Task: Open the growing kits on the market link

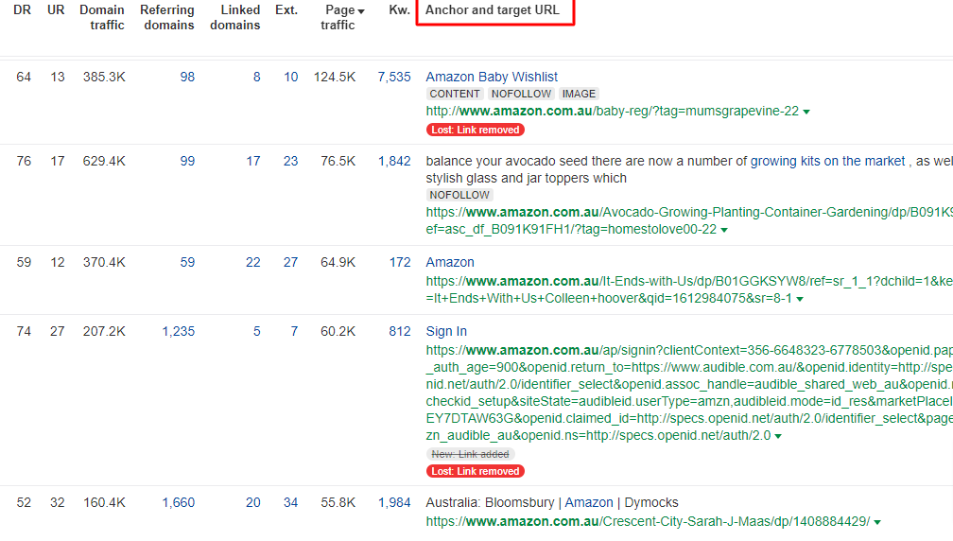Action: pyautogui.click(x=827, y=161)
